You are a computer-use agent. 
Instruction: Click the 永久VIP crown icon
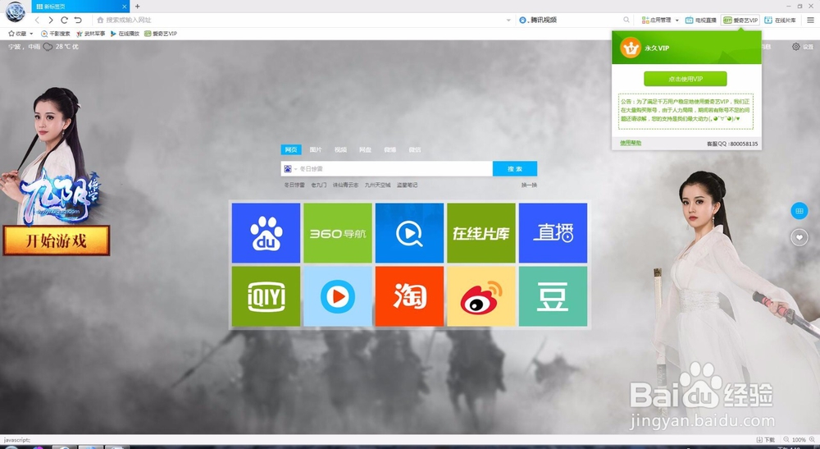(x=630, y=48)
